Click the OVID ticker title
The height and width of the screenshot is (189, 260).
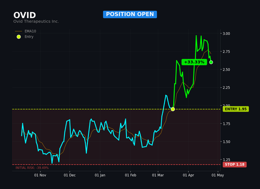pos(24,15)
